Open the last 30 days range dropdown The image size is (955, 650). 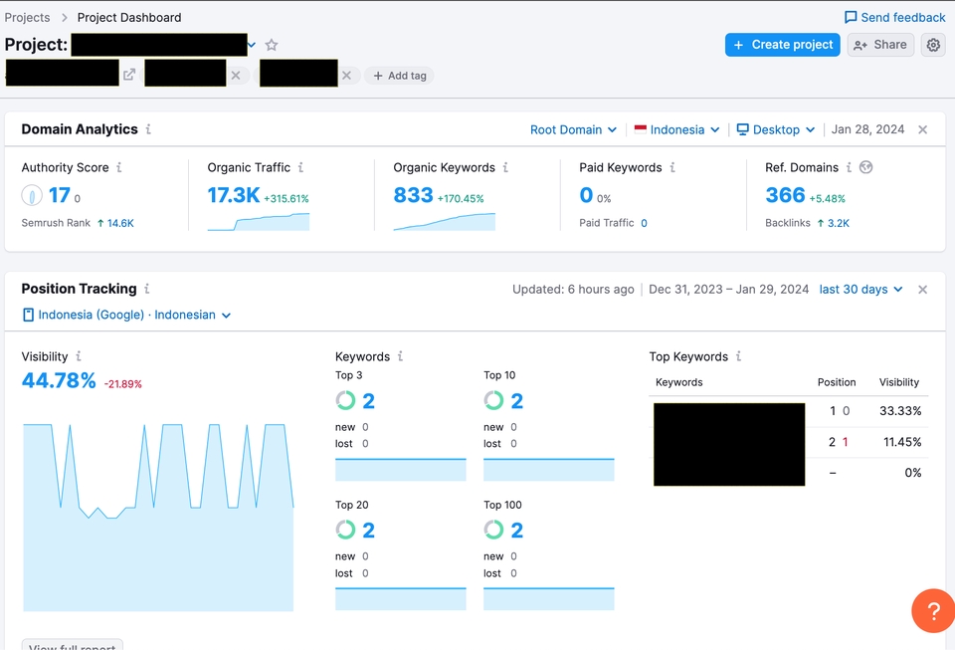pos(860,290)
